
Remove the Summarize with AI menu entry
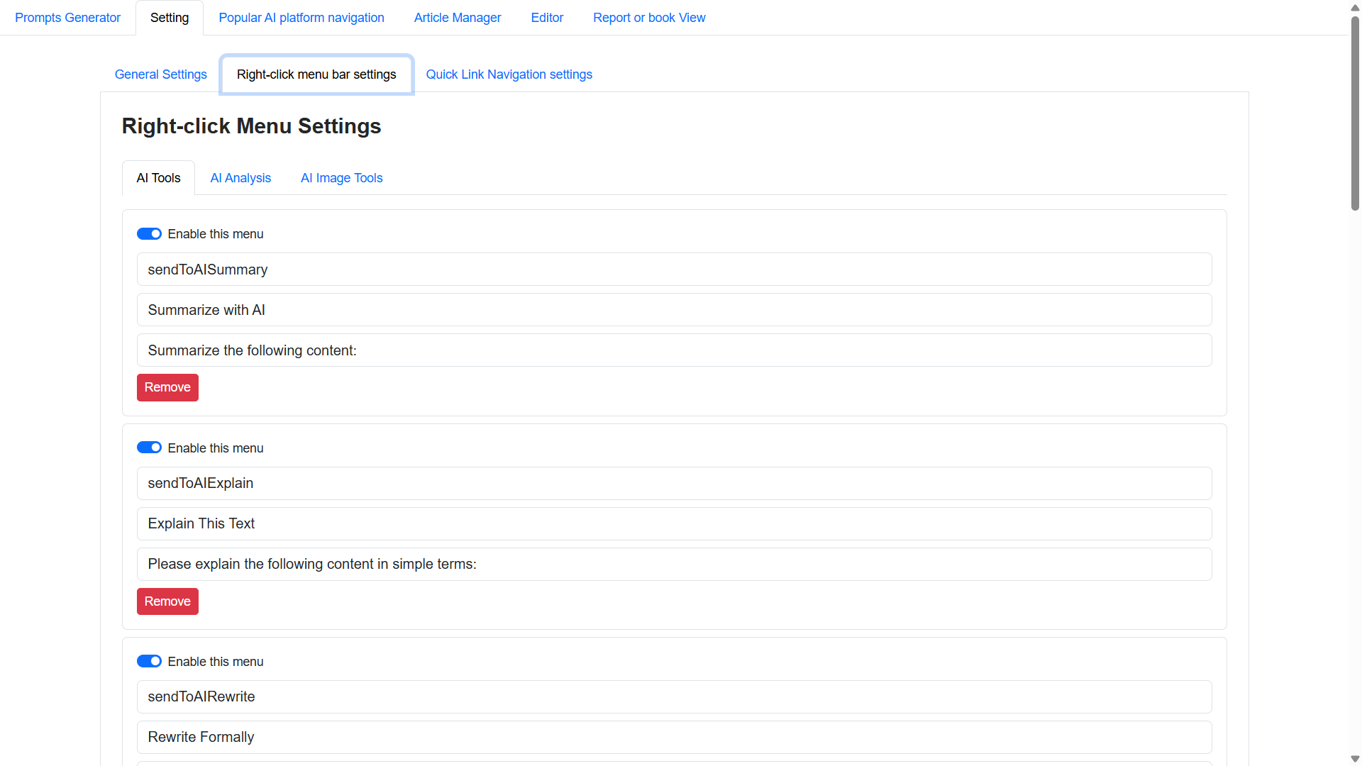coord(167,387)
